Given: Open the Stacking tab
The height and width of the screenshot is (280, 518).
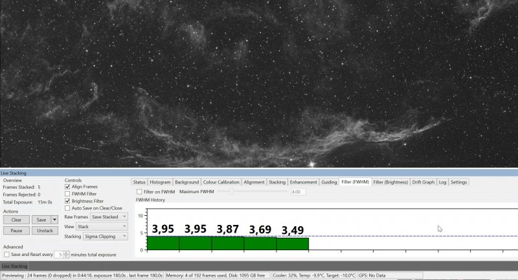Looking at the screenshot, I should click(x=277, y=182).
